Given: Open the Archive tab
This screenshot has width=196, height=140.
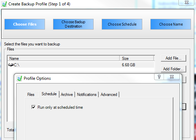Looking at the screenshot, I should (67, 95).
